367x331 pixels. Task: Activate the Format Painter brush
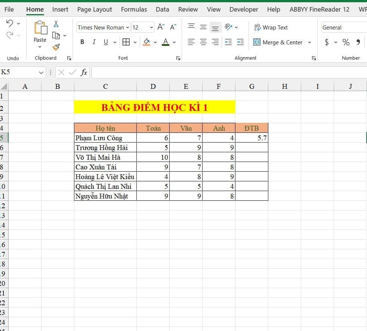pyautogui.click(x=56, y=47)
